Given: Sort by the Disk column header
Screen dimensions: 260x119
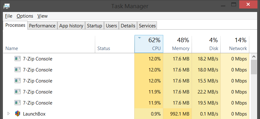Looking at the screenshot, I should pos(206,44).
